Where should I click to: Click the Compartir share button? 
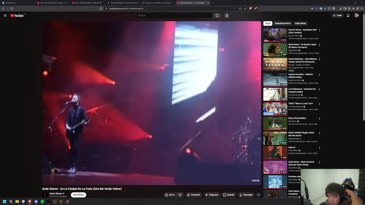coord(193,195)
